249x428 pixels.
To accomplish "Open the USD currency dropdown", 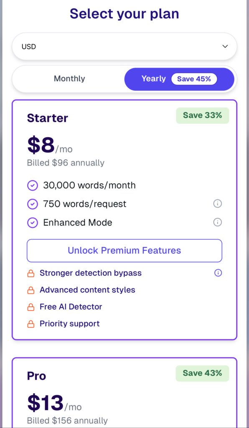I will point(124,46).
